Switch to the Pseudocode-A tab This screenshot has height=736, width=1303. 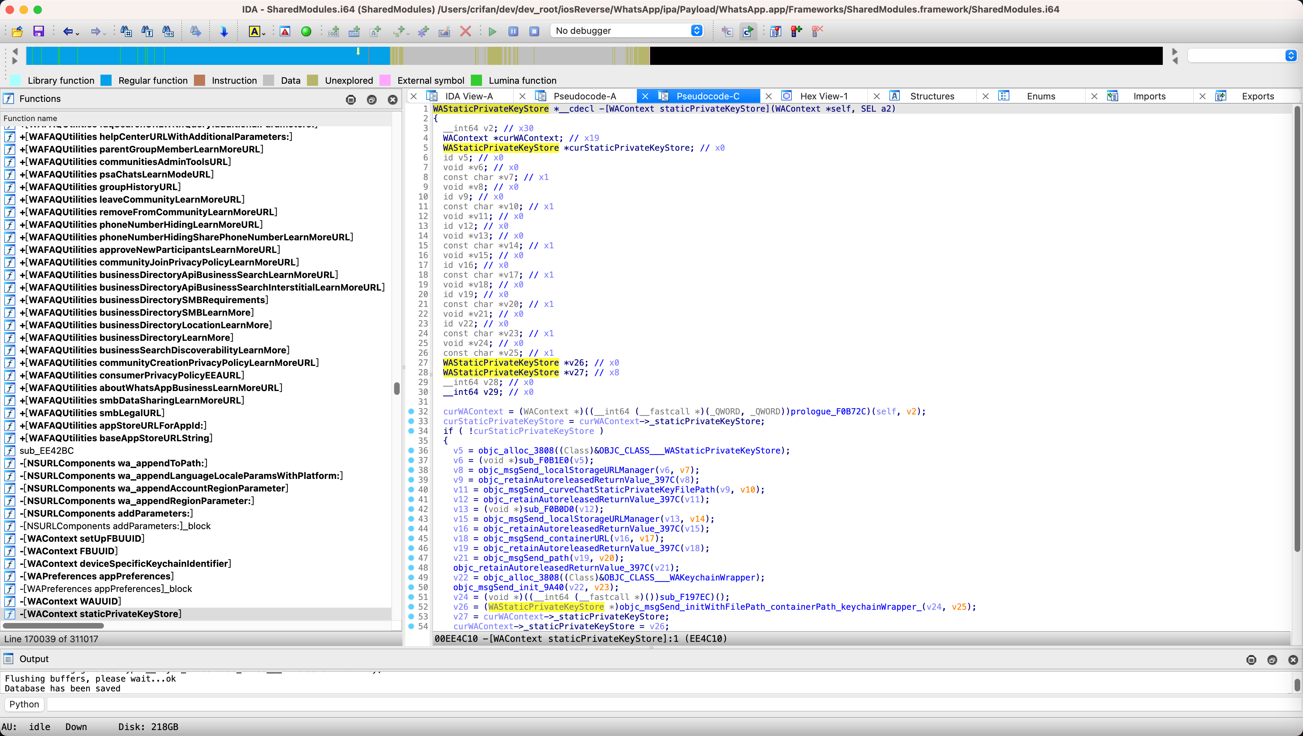pos(585,96)
